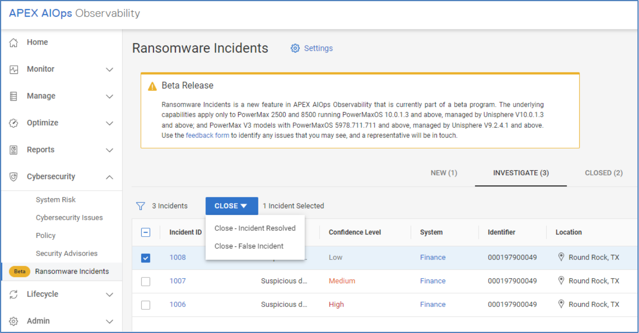Click the Manage server icon
This screenshot has width=639, height=333.
tap(13, 96)
